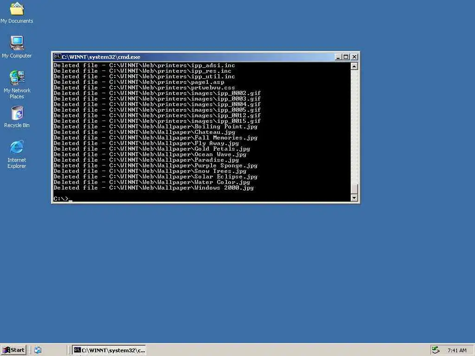Click the console scrollbar thumb
This screenshot has height=356, width=475.
[x=354, y=189]
